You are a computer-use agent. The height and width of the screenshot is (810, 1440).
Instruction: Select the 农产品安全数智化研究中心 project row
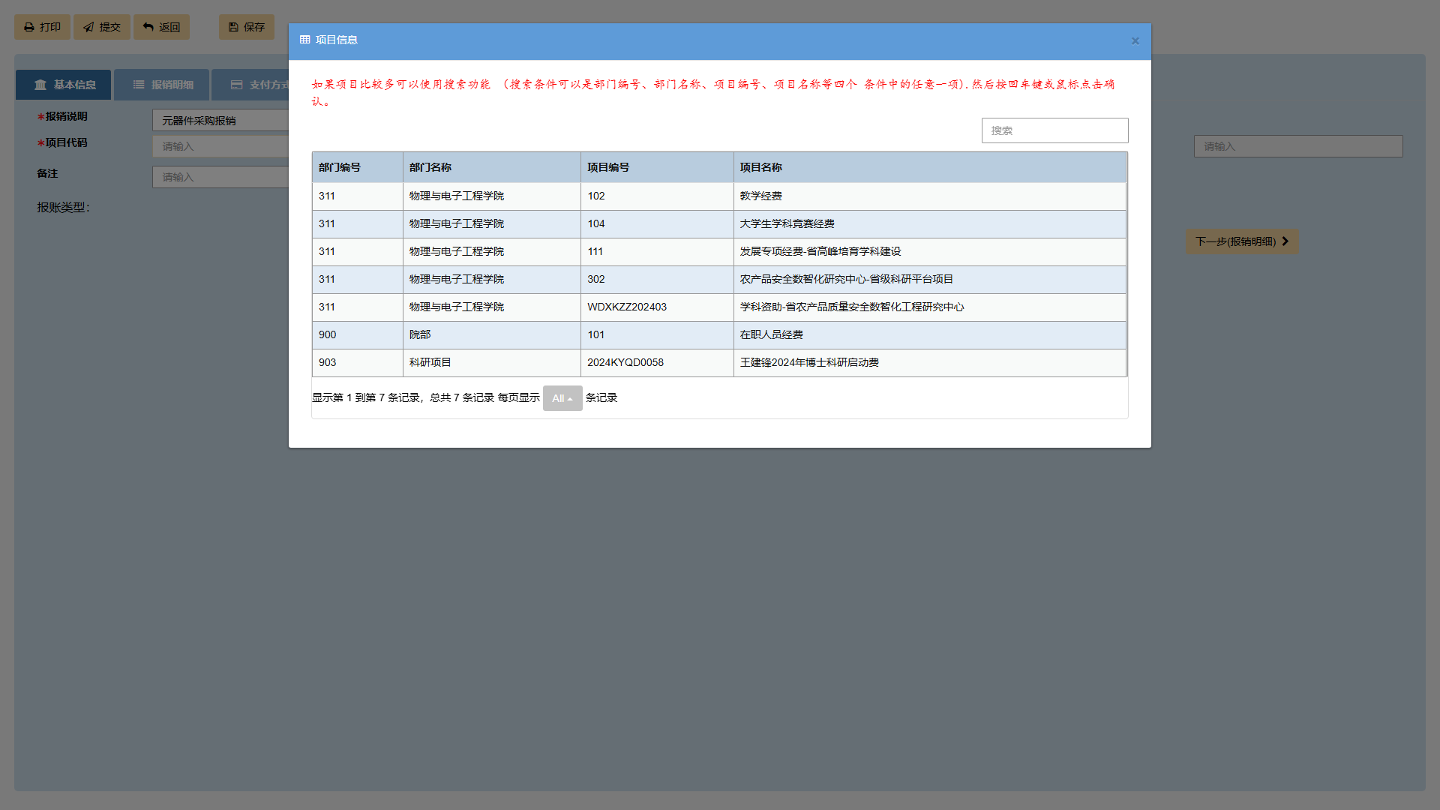coord(719,280)
